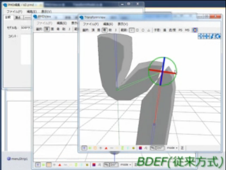Open the mode dropdown in TransformView bottom bar
This screenshot has width=226, height=170.
172,148
